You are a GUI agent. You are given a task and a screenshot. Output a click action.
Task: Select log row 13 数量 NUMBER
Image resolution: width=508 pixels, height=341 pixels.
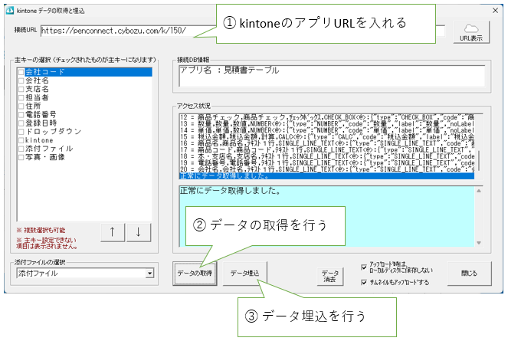coord(326,124)
